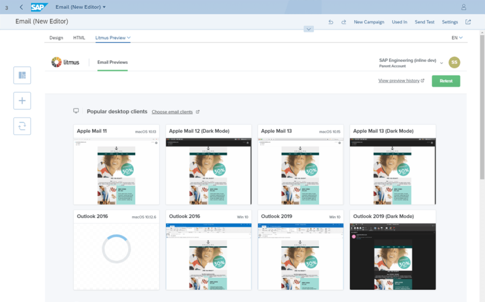The width and height of the screenshot is (485, 302).
Task: Open the Apple Mail 13 (Dark Mode) preview
Action: point(393,165)
